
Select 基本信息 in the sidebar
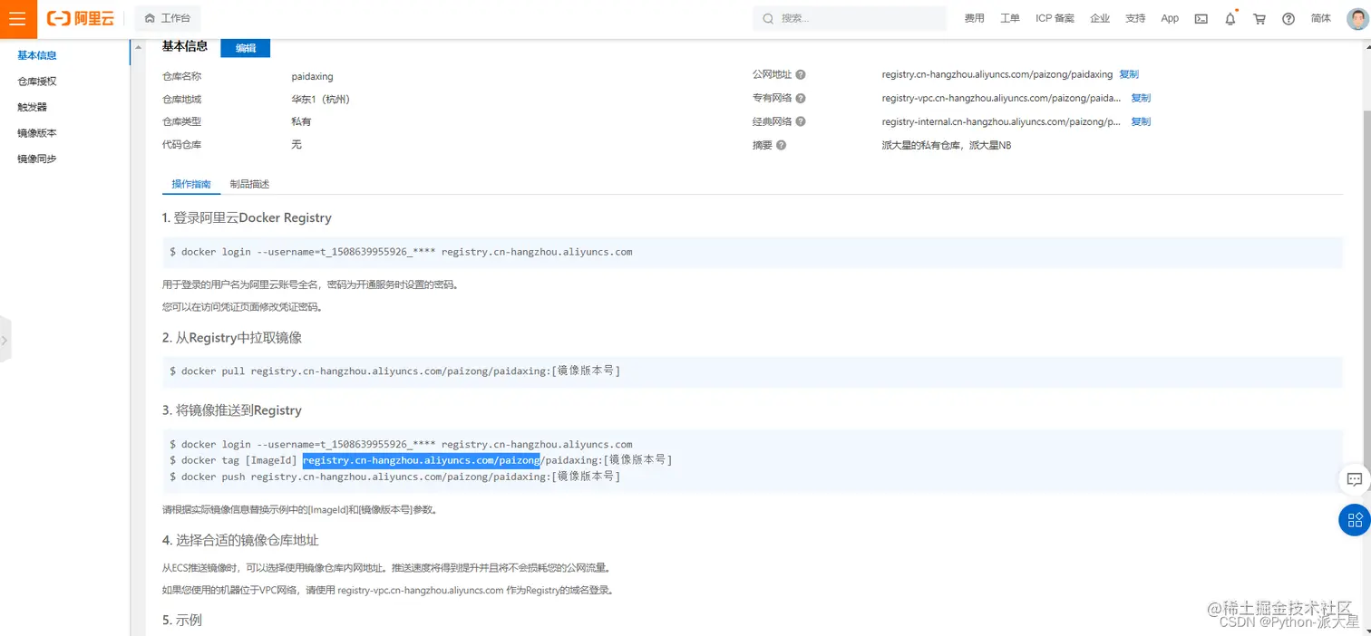tap(37, 55)
